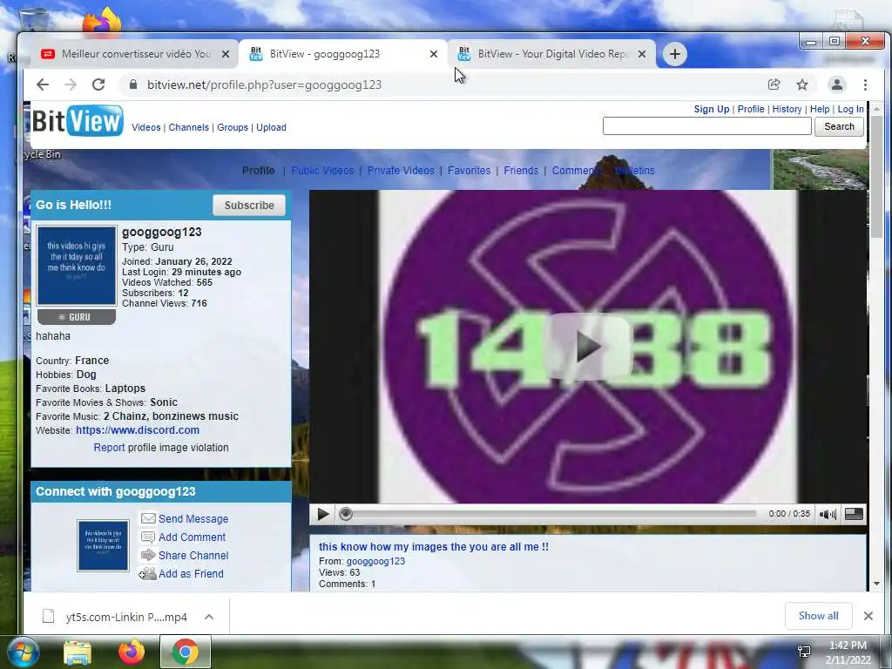Click the lock icon in address bar
892x669 pixels.
(133, 84)
